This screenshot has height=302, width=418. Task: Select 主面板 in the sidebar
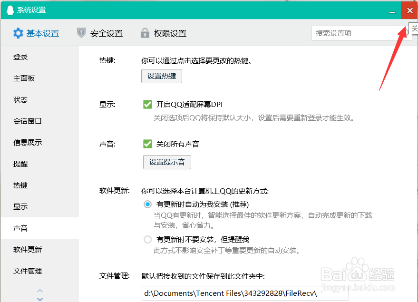point(40,78)
